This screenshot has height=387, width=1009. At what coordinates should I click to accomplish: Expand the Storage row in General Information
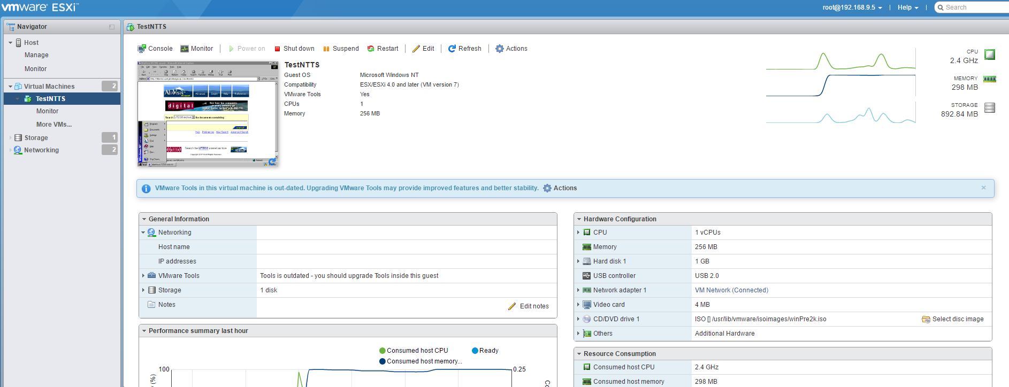point(143,290)
